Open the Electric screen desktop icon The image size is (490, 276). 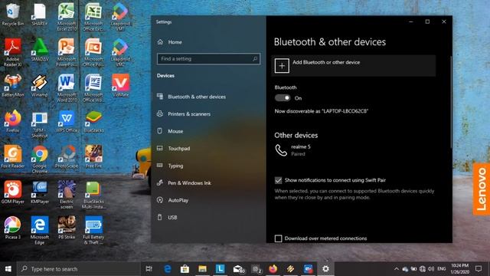(67, 195)
